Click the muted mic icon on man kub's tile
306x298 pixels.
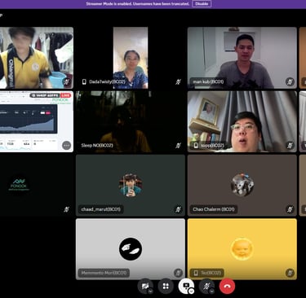(x=290, y=81)
